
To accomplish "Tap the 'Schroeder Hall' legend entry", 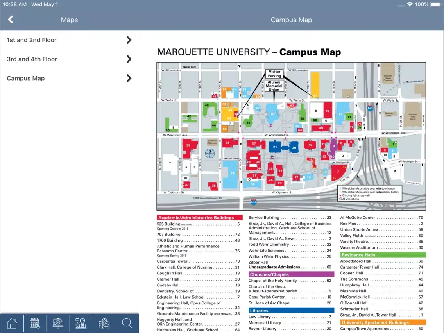I will [x=381, y=309].
